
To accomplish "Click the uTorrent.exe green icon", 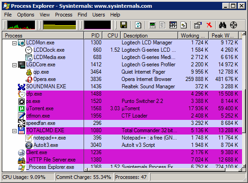I will (x=22, y=109).
